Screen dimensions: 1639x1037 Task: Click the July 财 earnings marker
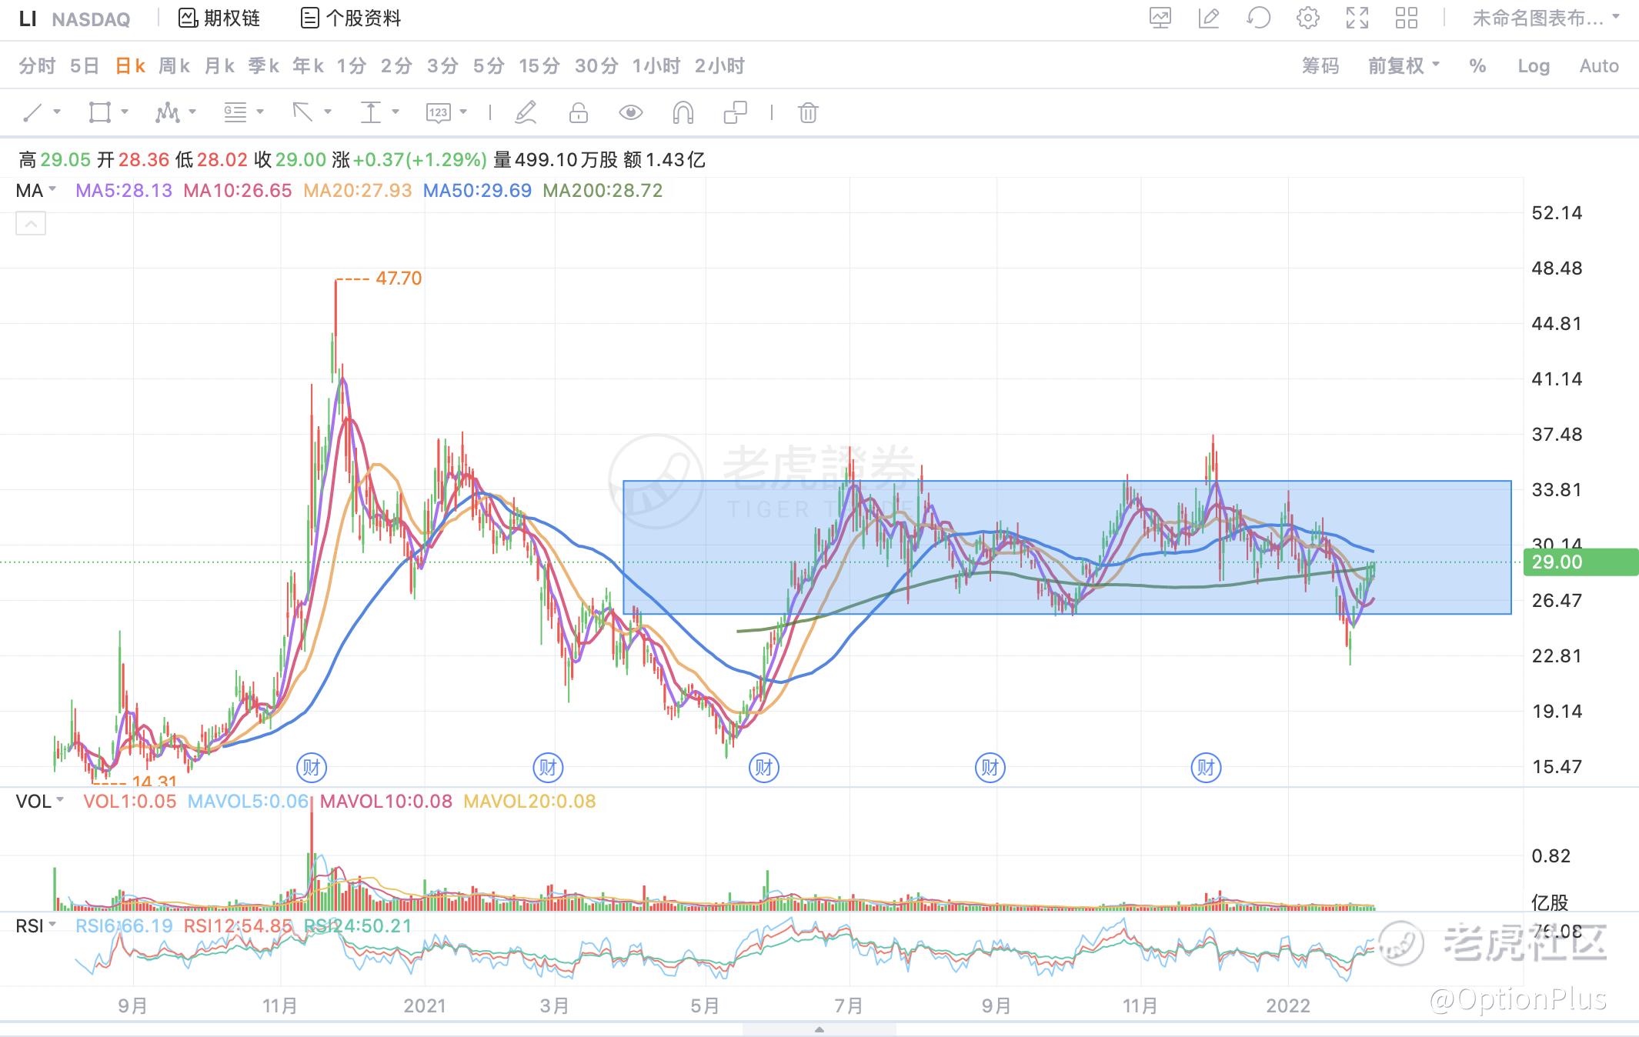[x=763, y=767]
